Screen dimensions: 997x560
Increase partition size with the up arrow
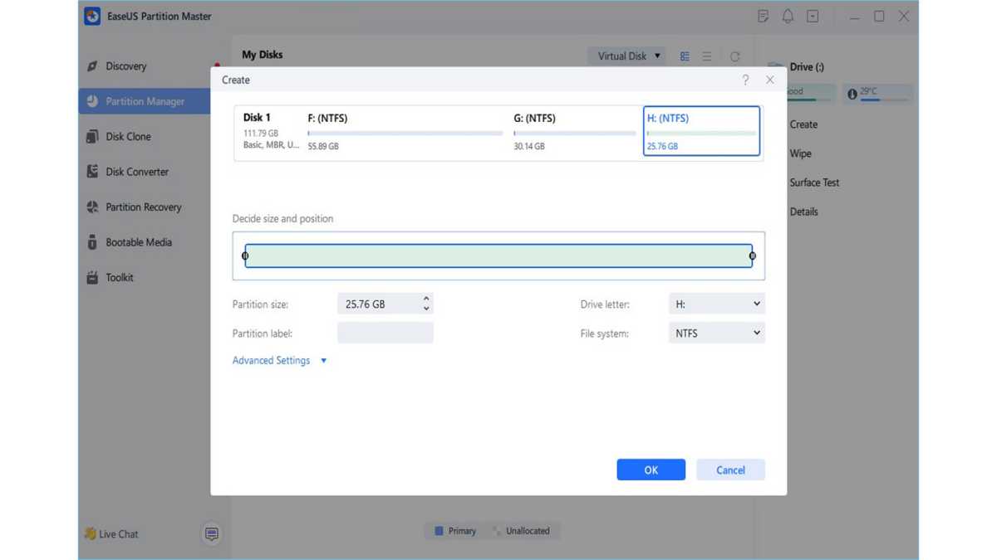coord(426,299)
